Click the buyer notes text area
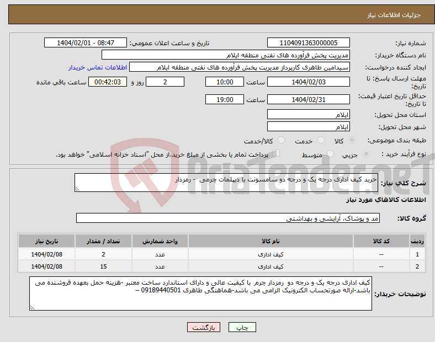 click(x=200, y=293)
